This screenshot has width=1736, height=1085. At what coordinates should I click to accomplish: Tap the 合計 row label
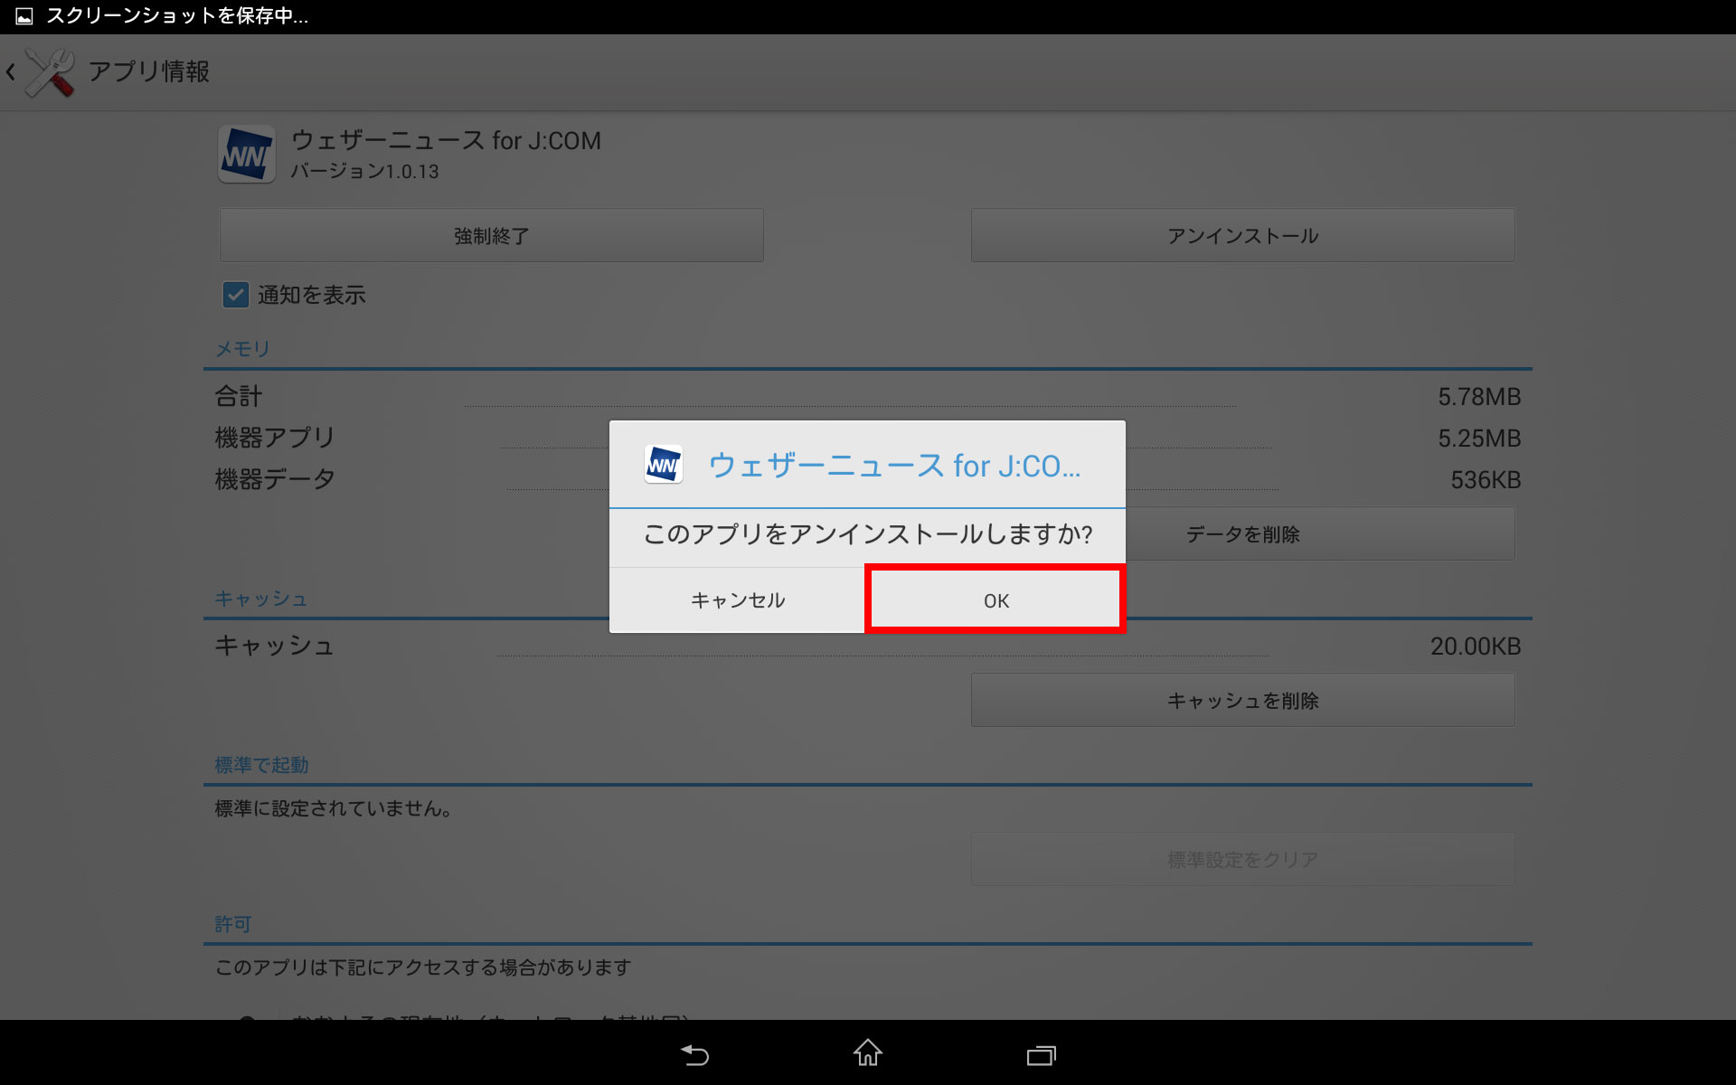(239, 396)
